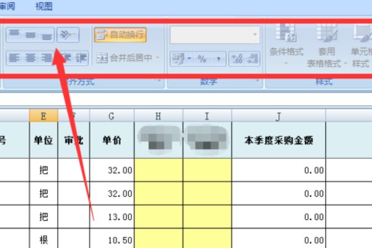The height and width of the screenshot is (248, 372).
Task: Select yellow column I cell in 13.00 row
Action: [207, 216]
